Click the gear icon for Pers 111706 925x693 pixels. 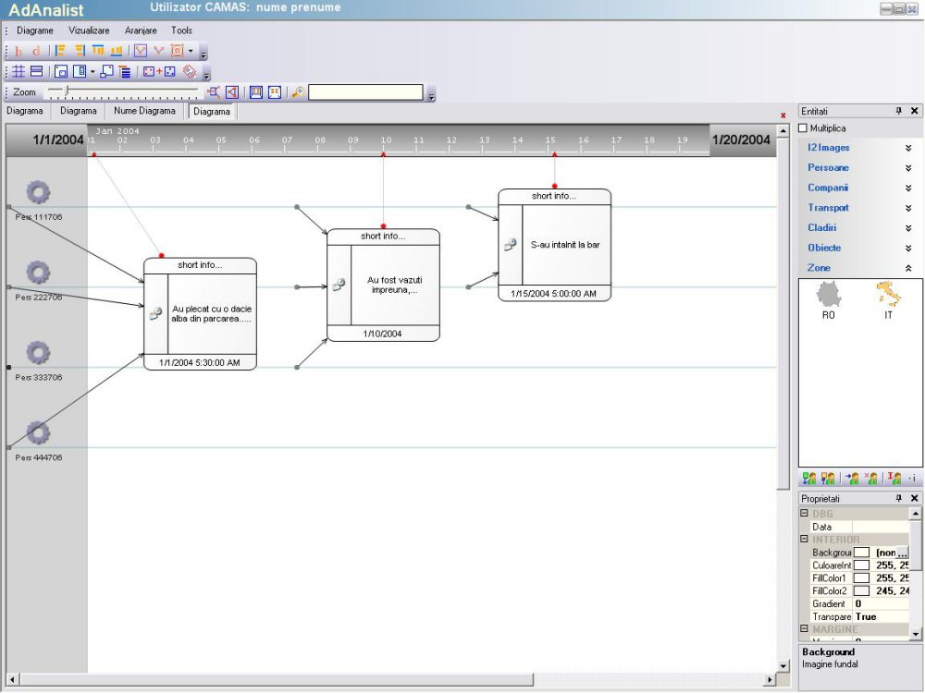pyautogui.click(x=38, y=192)
